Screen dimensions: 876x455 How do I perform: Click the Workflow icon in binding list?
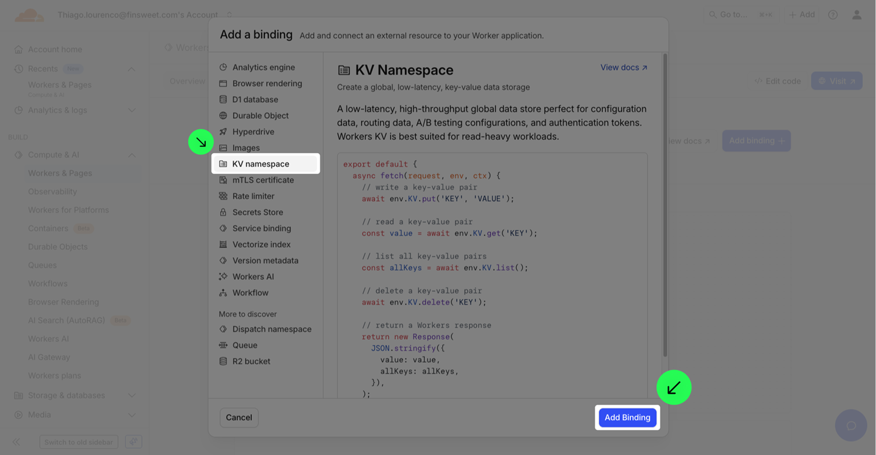coord(223,293)
